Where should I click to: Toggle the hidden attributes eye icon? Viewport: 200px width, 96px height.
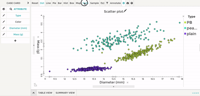[x=4, y=9]
